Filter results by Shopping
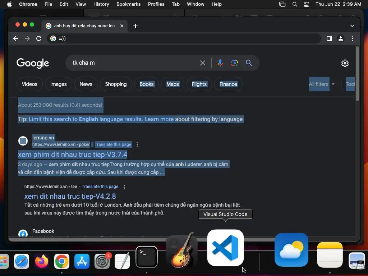The width and height of the screenshot is (368, 276). pyautogui.click(x=116, y=84)
